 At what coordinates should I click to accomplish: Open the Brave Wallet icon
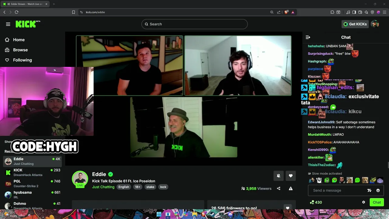click(x=360, y=12)
